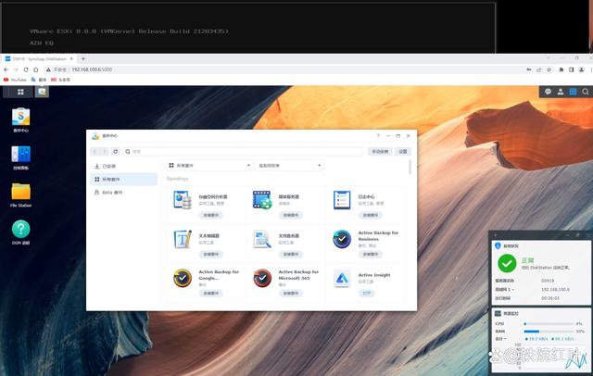Open DSM notifications chat icon

[x=548, y=91]
